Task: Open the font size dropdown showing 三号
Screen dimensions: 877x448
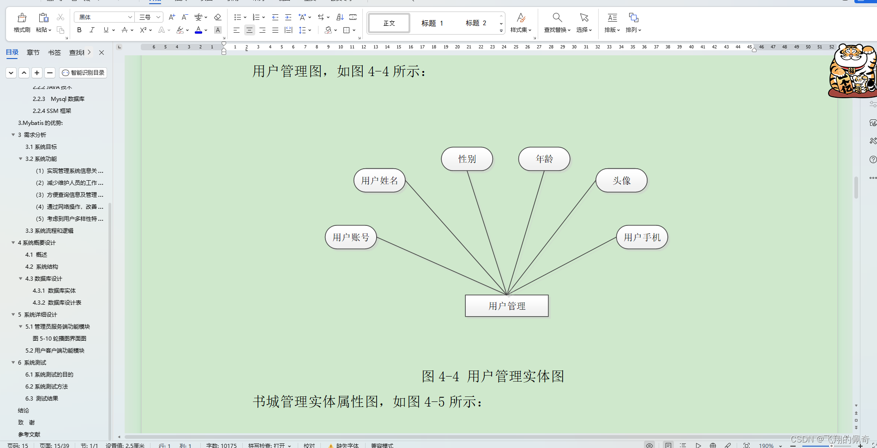Action: pyautogui.click(x=158, y=17)
